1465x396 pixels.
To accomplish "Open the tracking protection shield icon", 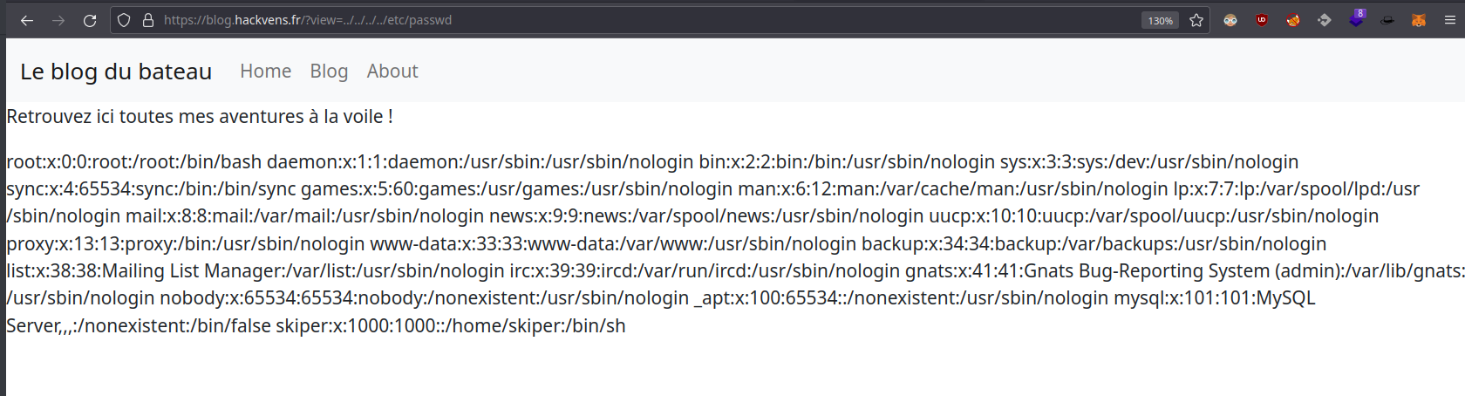I will (124, 20).
